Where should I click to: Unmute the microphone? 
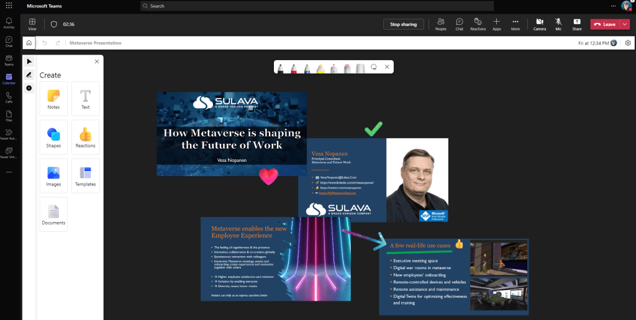558,24
